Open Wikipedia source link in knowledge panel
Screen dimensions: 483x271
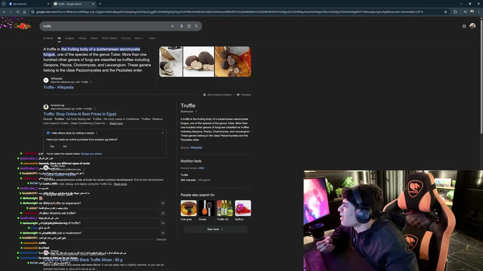point(196,148)
